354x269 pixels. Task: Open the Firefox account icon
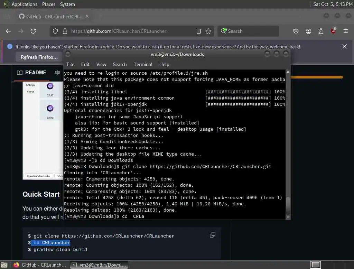308,31
